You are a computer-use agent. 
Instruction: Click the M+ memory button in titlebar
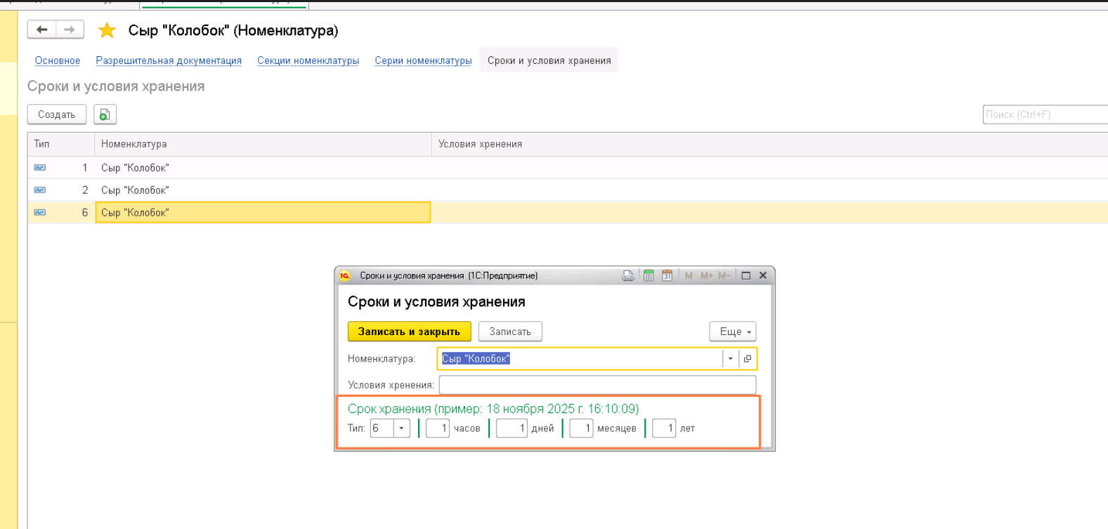pyautogui.click(x=706, y=275)
